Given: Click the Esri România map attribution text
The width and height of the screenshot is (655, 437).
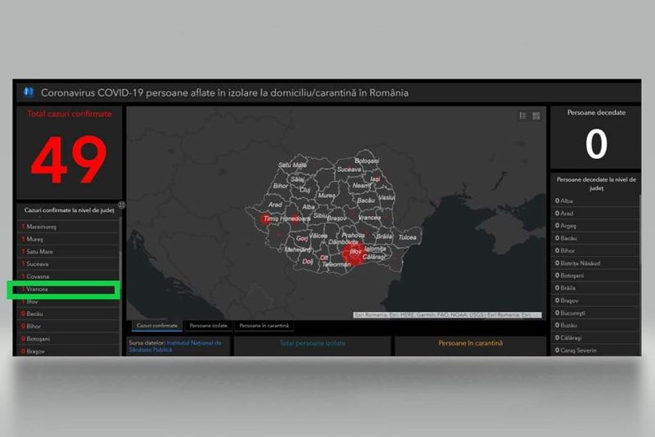Looking at the screenshot, I should coord(447,315).
